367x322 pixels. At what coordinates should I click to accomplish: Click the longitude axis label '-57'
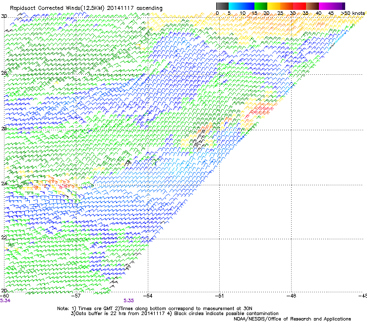tap(76, 296)
